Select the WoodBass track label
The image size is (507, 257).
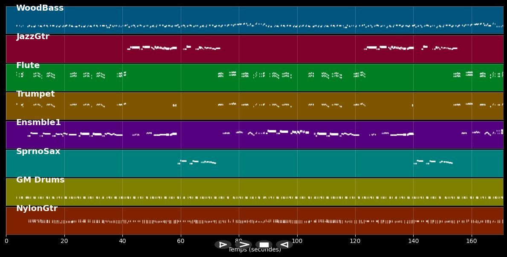pos(40,8)
